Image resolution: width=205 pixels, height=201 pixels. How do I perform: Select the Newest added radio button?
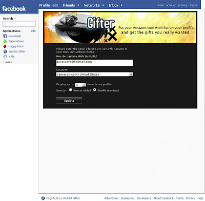click(70, 90)
